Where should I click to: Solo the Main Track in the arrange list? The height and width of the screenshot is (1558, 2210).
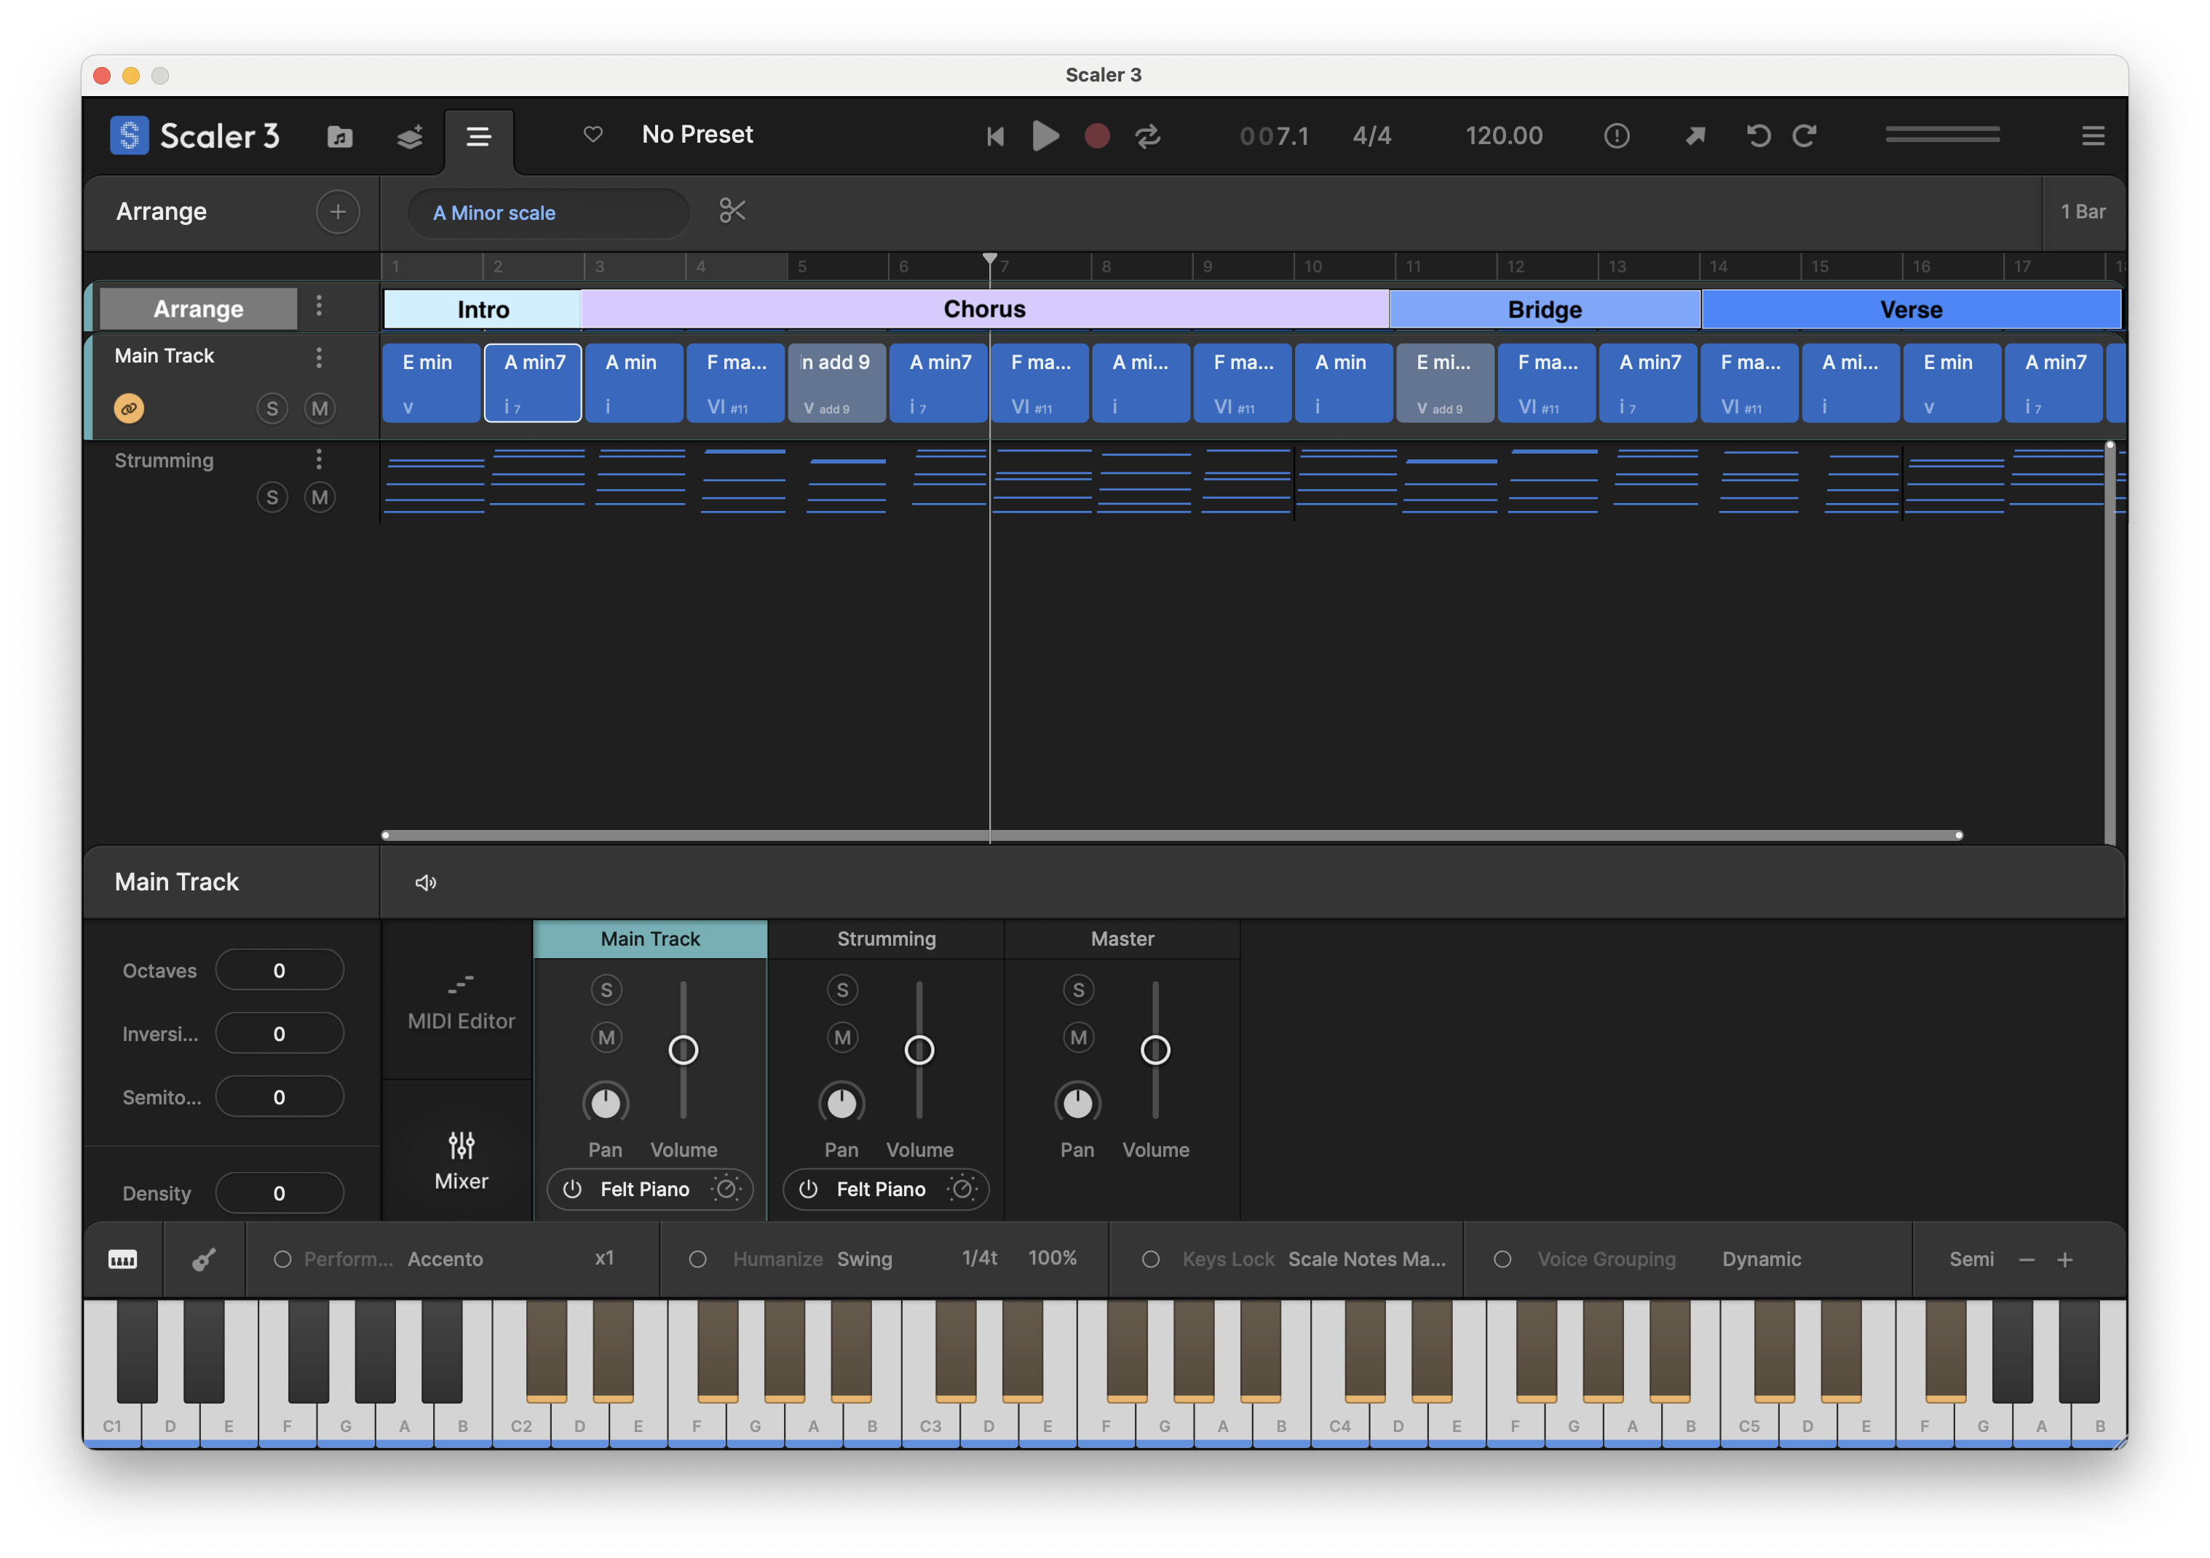point(272,408)
